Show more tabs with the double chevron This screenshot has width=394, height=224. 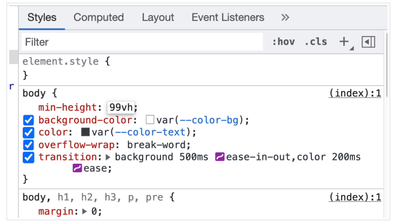[285, 18]
